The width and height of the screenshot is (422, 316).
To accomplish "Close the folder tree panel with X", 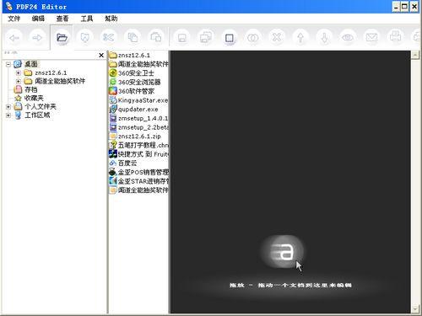I will [x=101, y=56].
